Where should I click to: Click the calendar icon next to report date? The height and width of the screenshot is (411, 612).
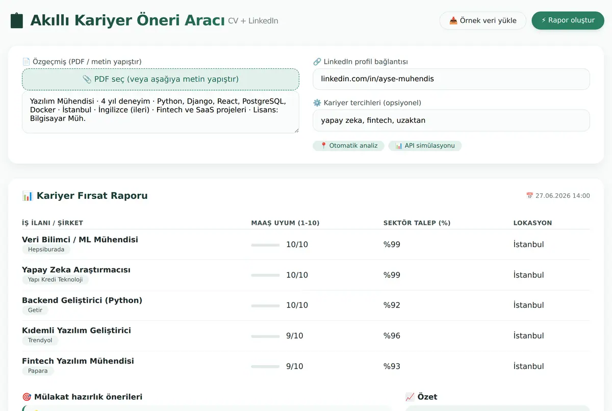tap(529, 196)
